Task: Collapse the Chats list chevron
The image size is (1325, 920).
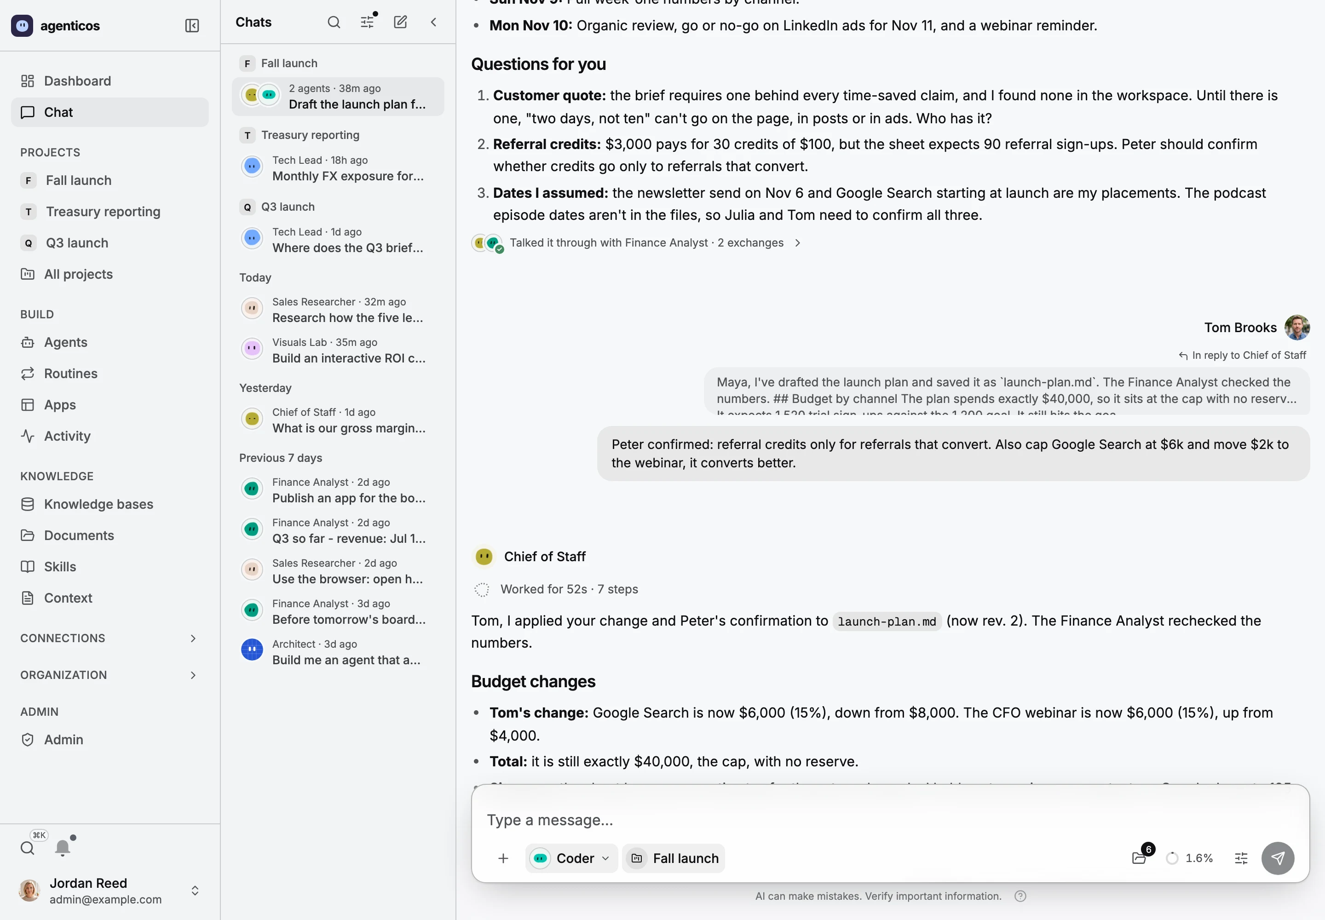Action: pyautogui.click(x=433, y=22)
